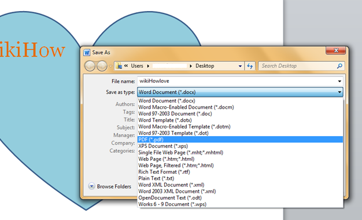The width and height of the screenshot is (362, 220).
Task: Choose Word 2003 XML Document (*.xml)
Action: [240, 192]
